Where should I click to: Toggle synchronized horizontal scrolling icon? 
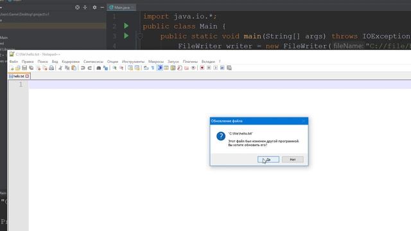137,68
